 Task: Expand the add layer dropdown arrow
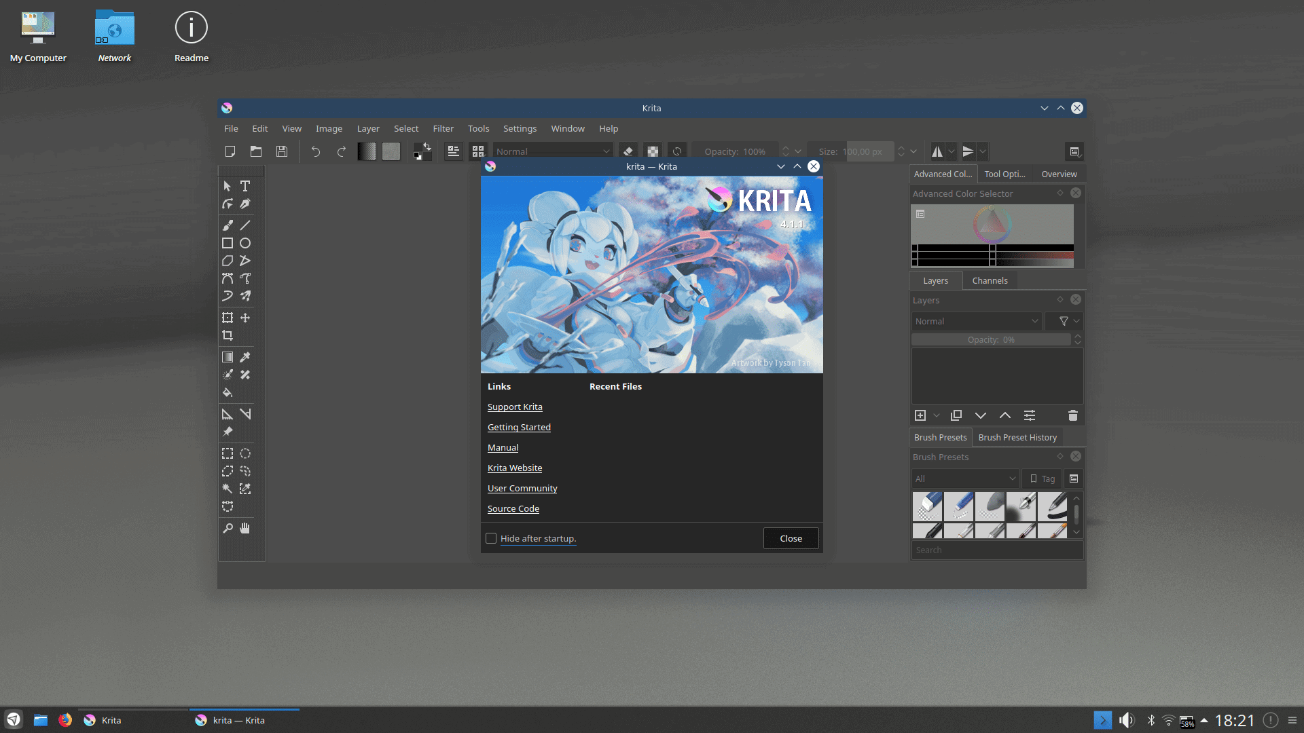click(x=937, y=415)
